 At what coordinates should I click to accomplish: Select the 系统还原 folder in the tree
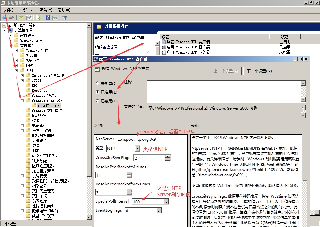39,201
